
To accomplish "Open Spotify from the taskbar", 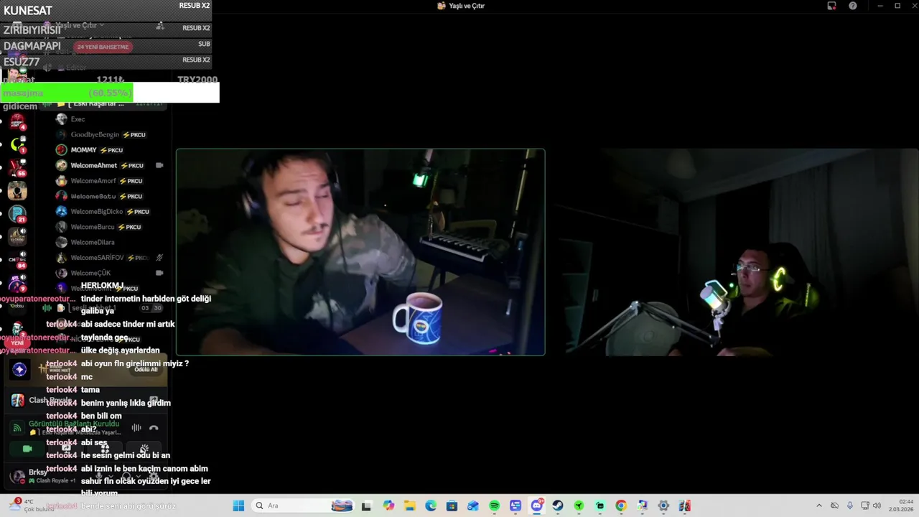I will [494, 506].
